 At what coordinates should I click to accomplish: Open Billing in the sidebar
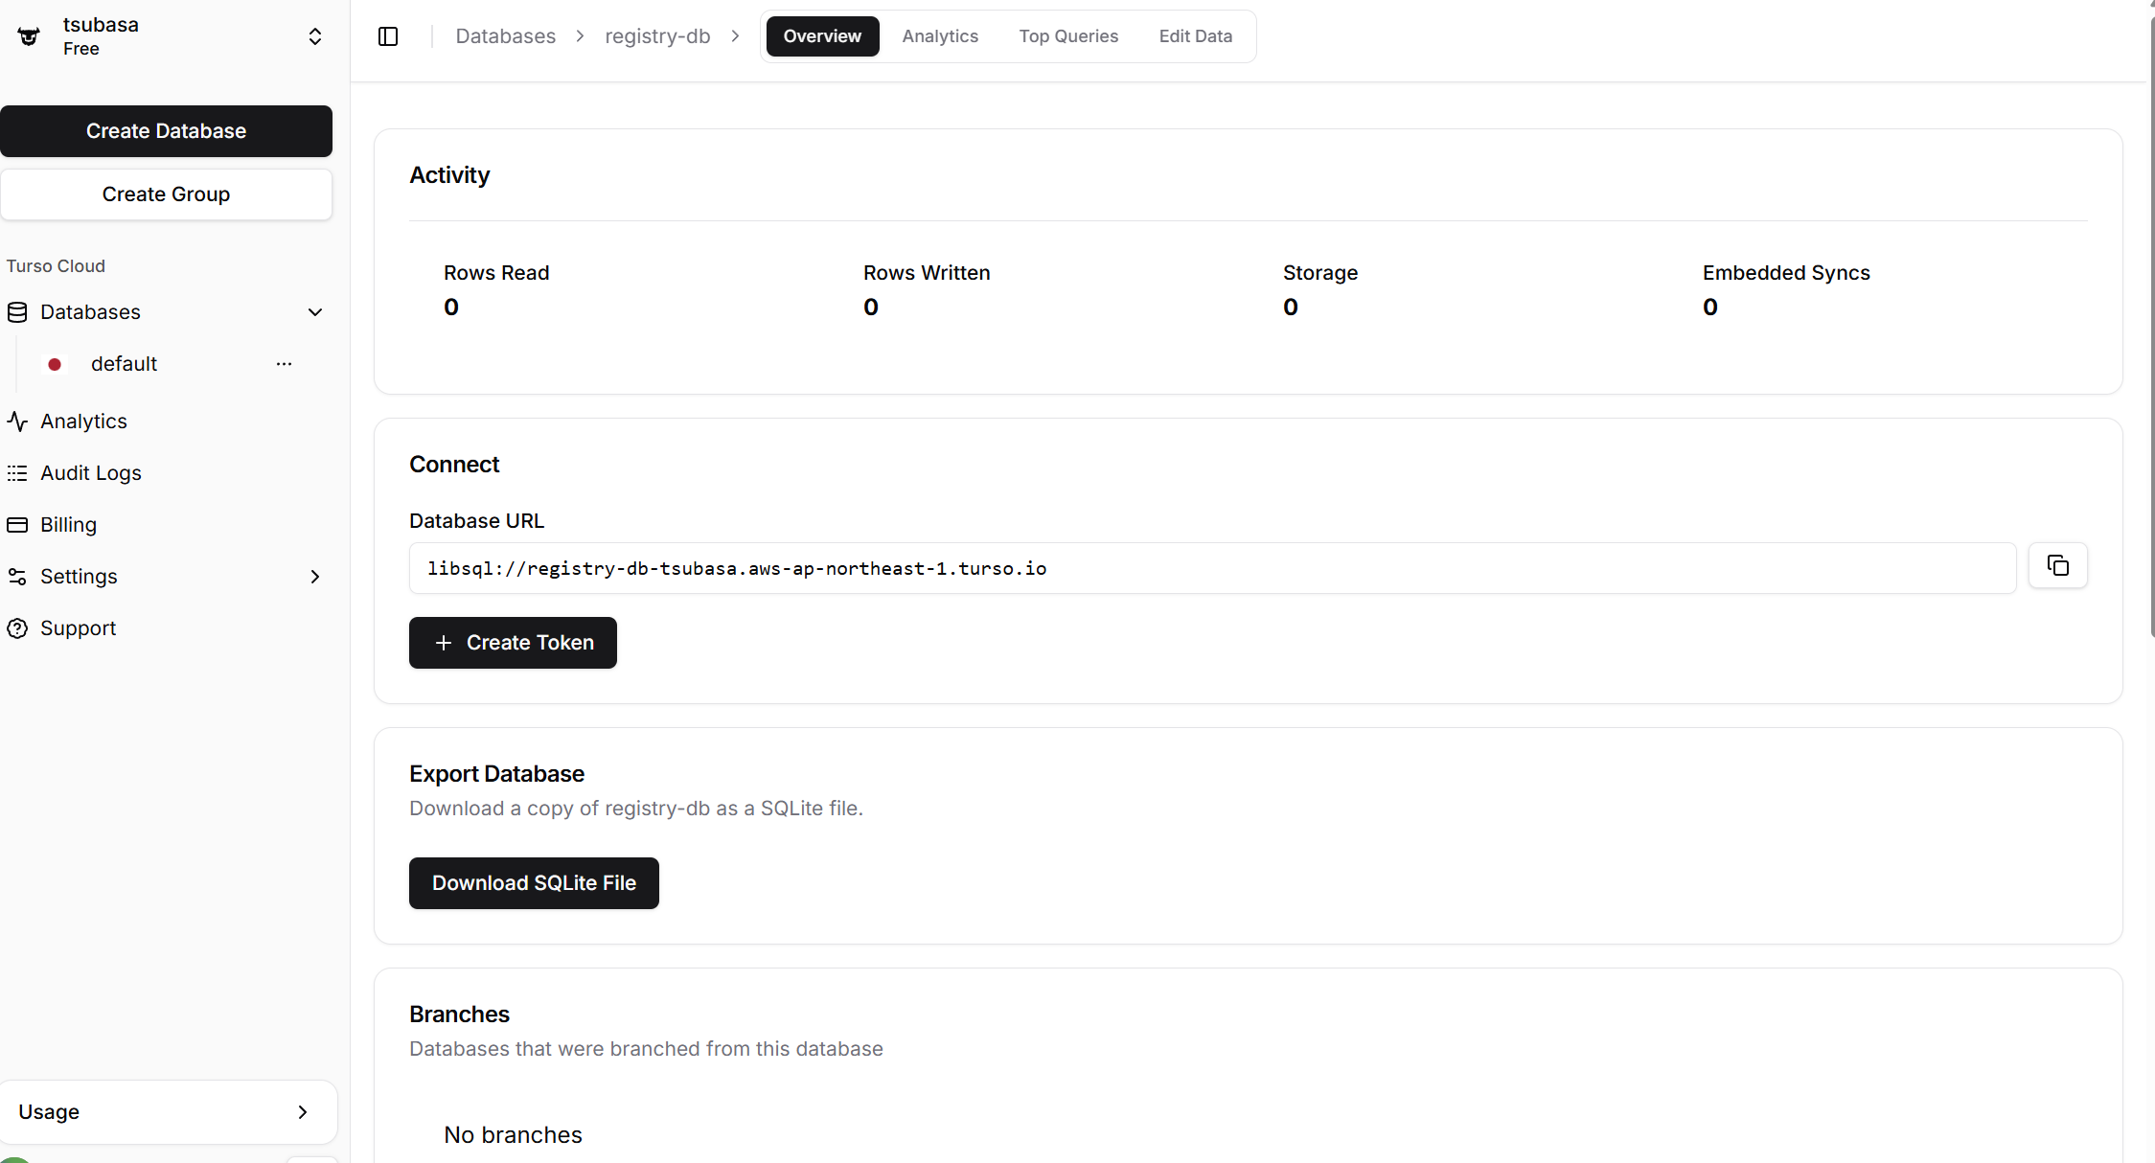[x=68, y=525]
